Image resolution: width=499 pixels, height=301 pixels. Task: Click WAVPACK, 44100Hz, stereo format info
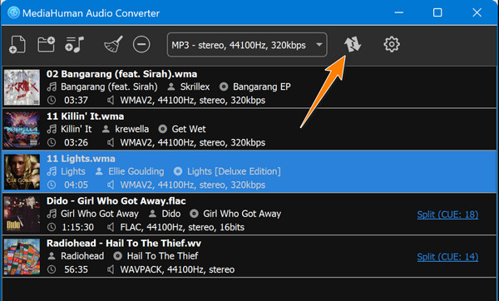coord(177,269)
